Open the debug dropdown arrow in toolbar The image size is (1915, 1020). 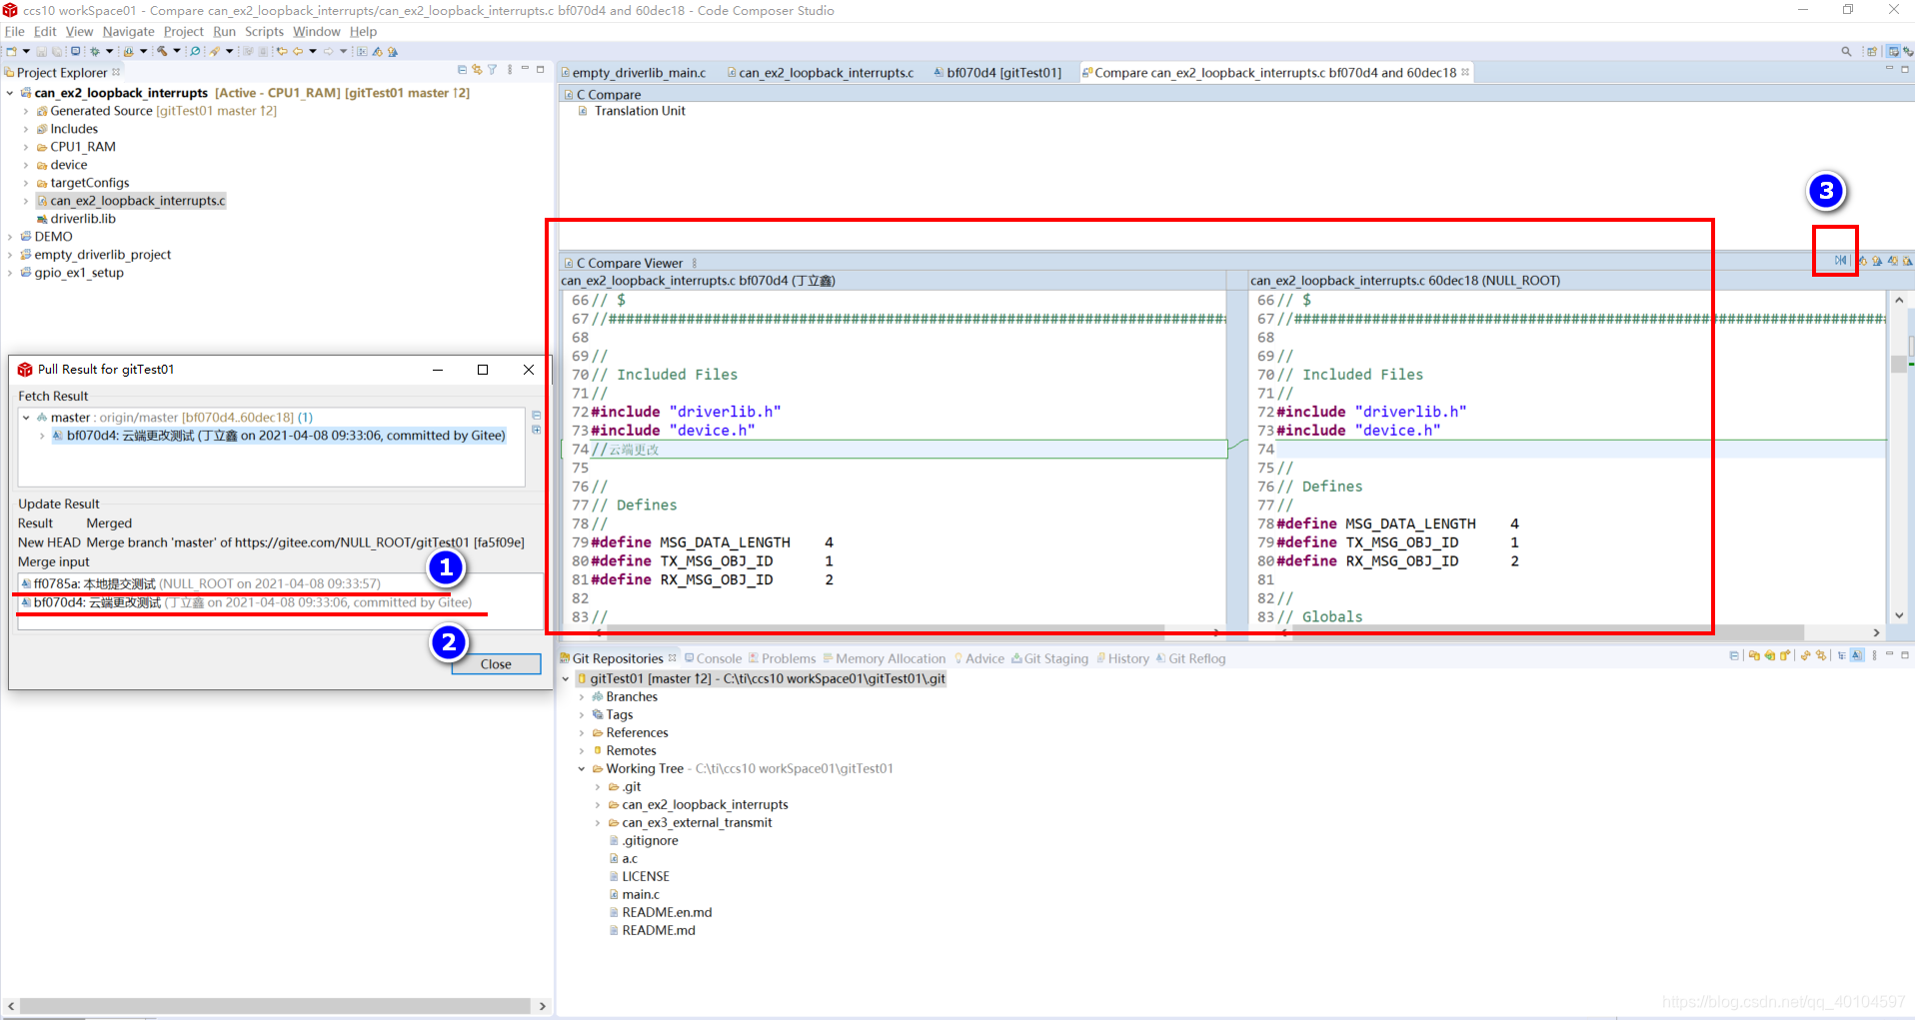pyautogui.click(x=110, y=51)
